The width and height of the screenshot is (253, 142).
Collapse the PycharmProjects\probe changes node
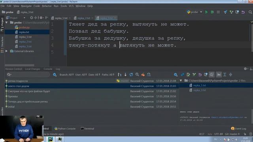point(181,80)
